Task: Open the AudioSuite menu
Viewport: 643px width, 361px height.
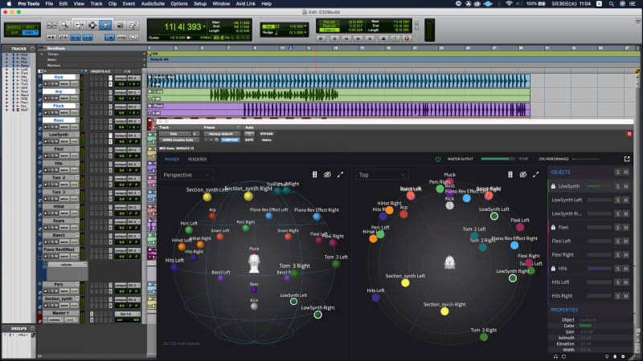Action: click(x=153, y=4)
